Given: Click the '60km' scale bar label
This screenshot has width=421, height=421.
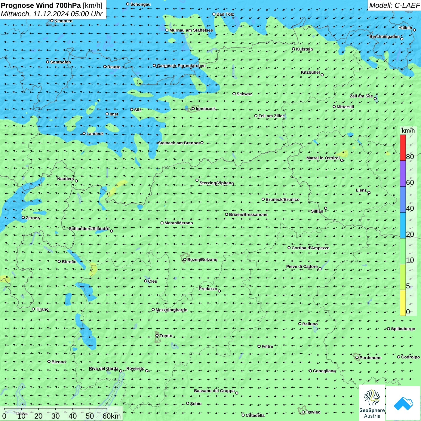Looking at the screenshot, I should 112,416.
